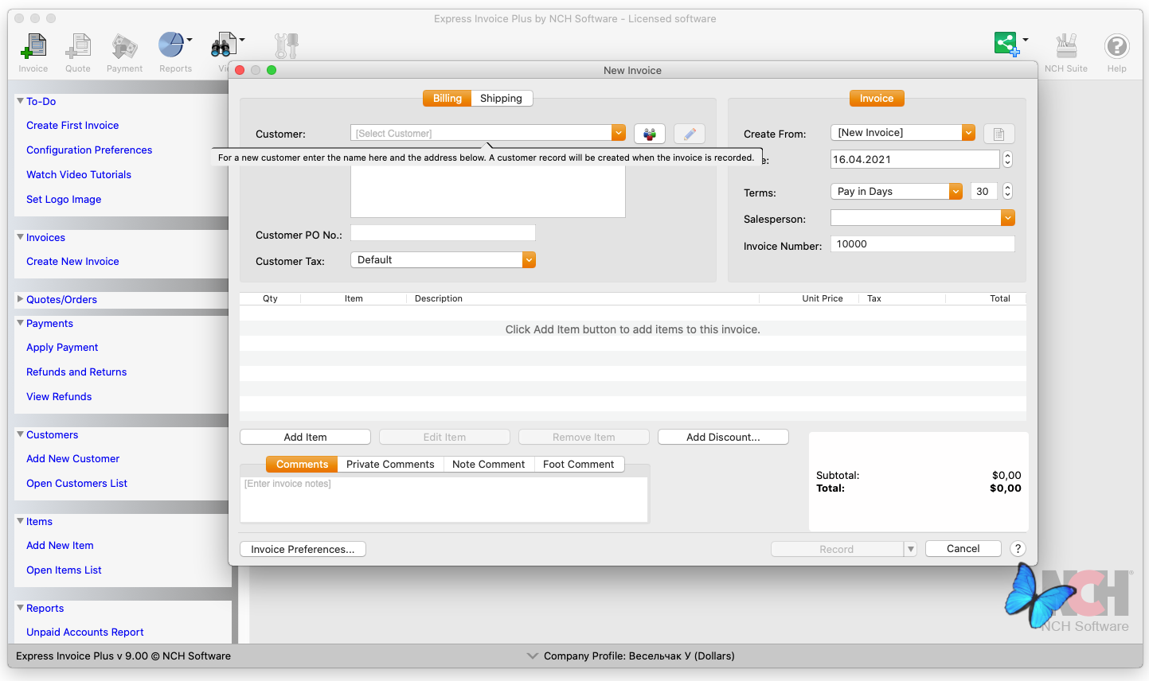Open the Create From dropdown

(x=968, y=133)
